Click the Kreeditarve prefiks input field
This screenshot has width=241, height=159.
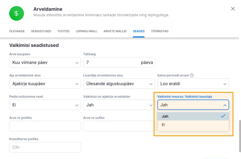pos(45,147)
